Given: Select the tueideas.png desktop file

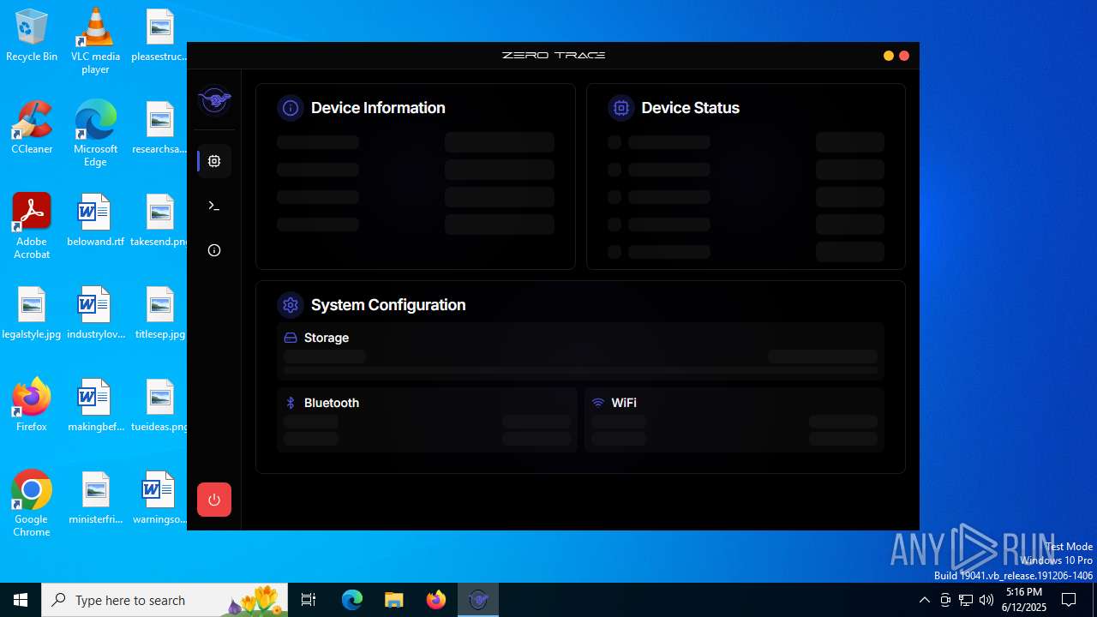Looking at the screenshot, I should tap(159, 405).
